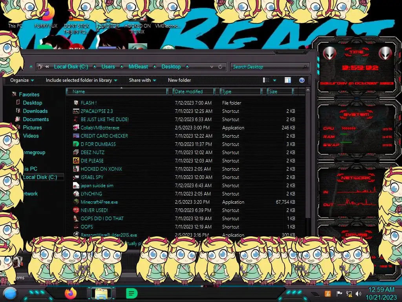
Task: Click the refresh icon in address bar
Action: [x=220, y=67]
